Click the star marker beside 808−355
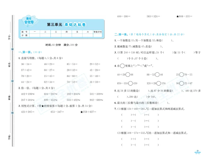The width and height of the screenshot is (220, 166). pyautogui.click(x=177, y=16)
